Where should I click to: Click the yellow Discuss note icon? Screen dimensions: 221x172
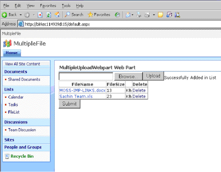(x=160, y=15)
